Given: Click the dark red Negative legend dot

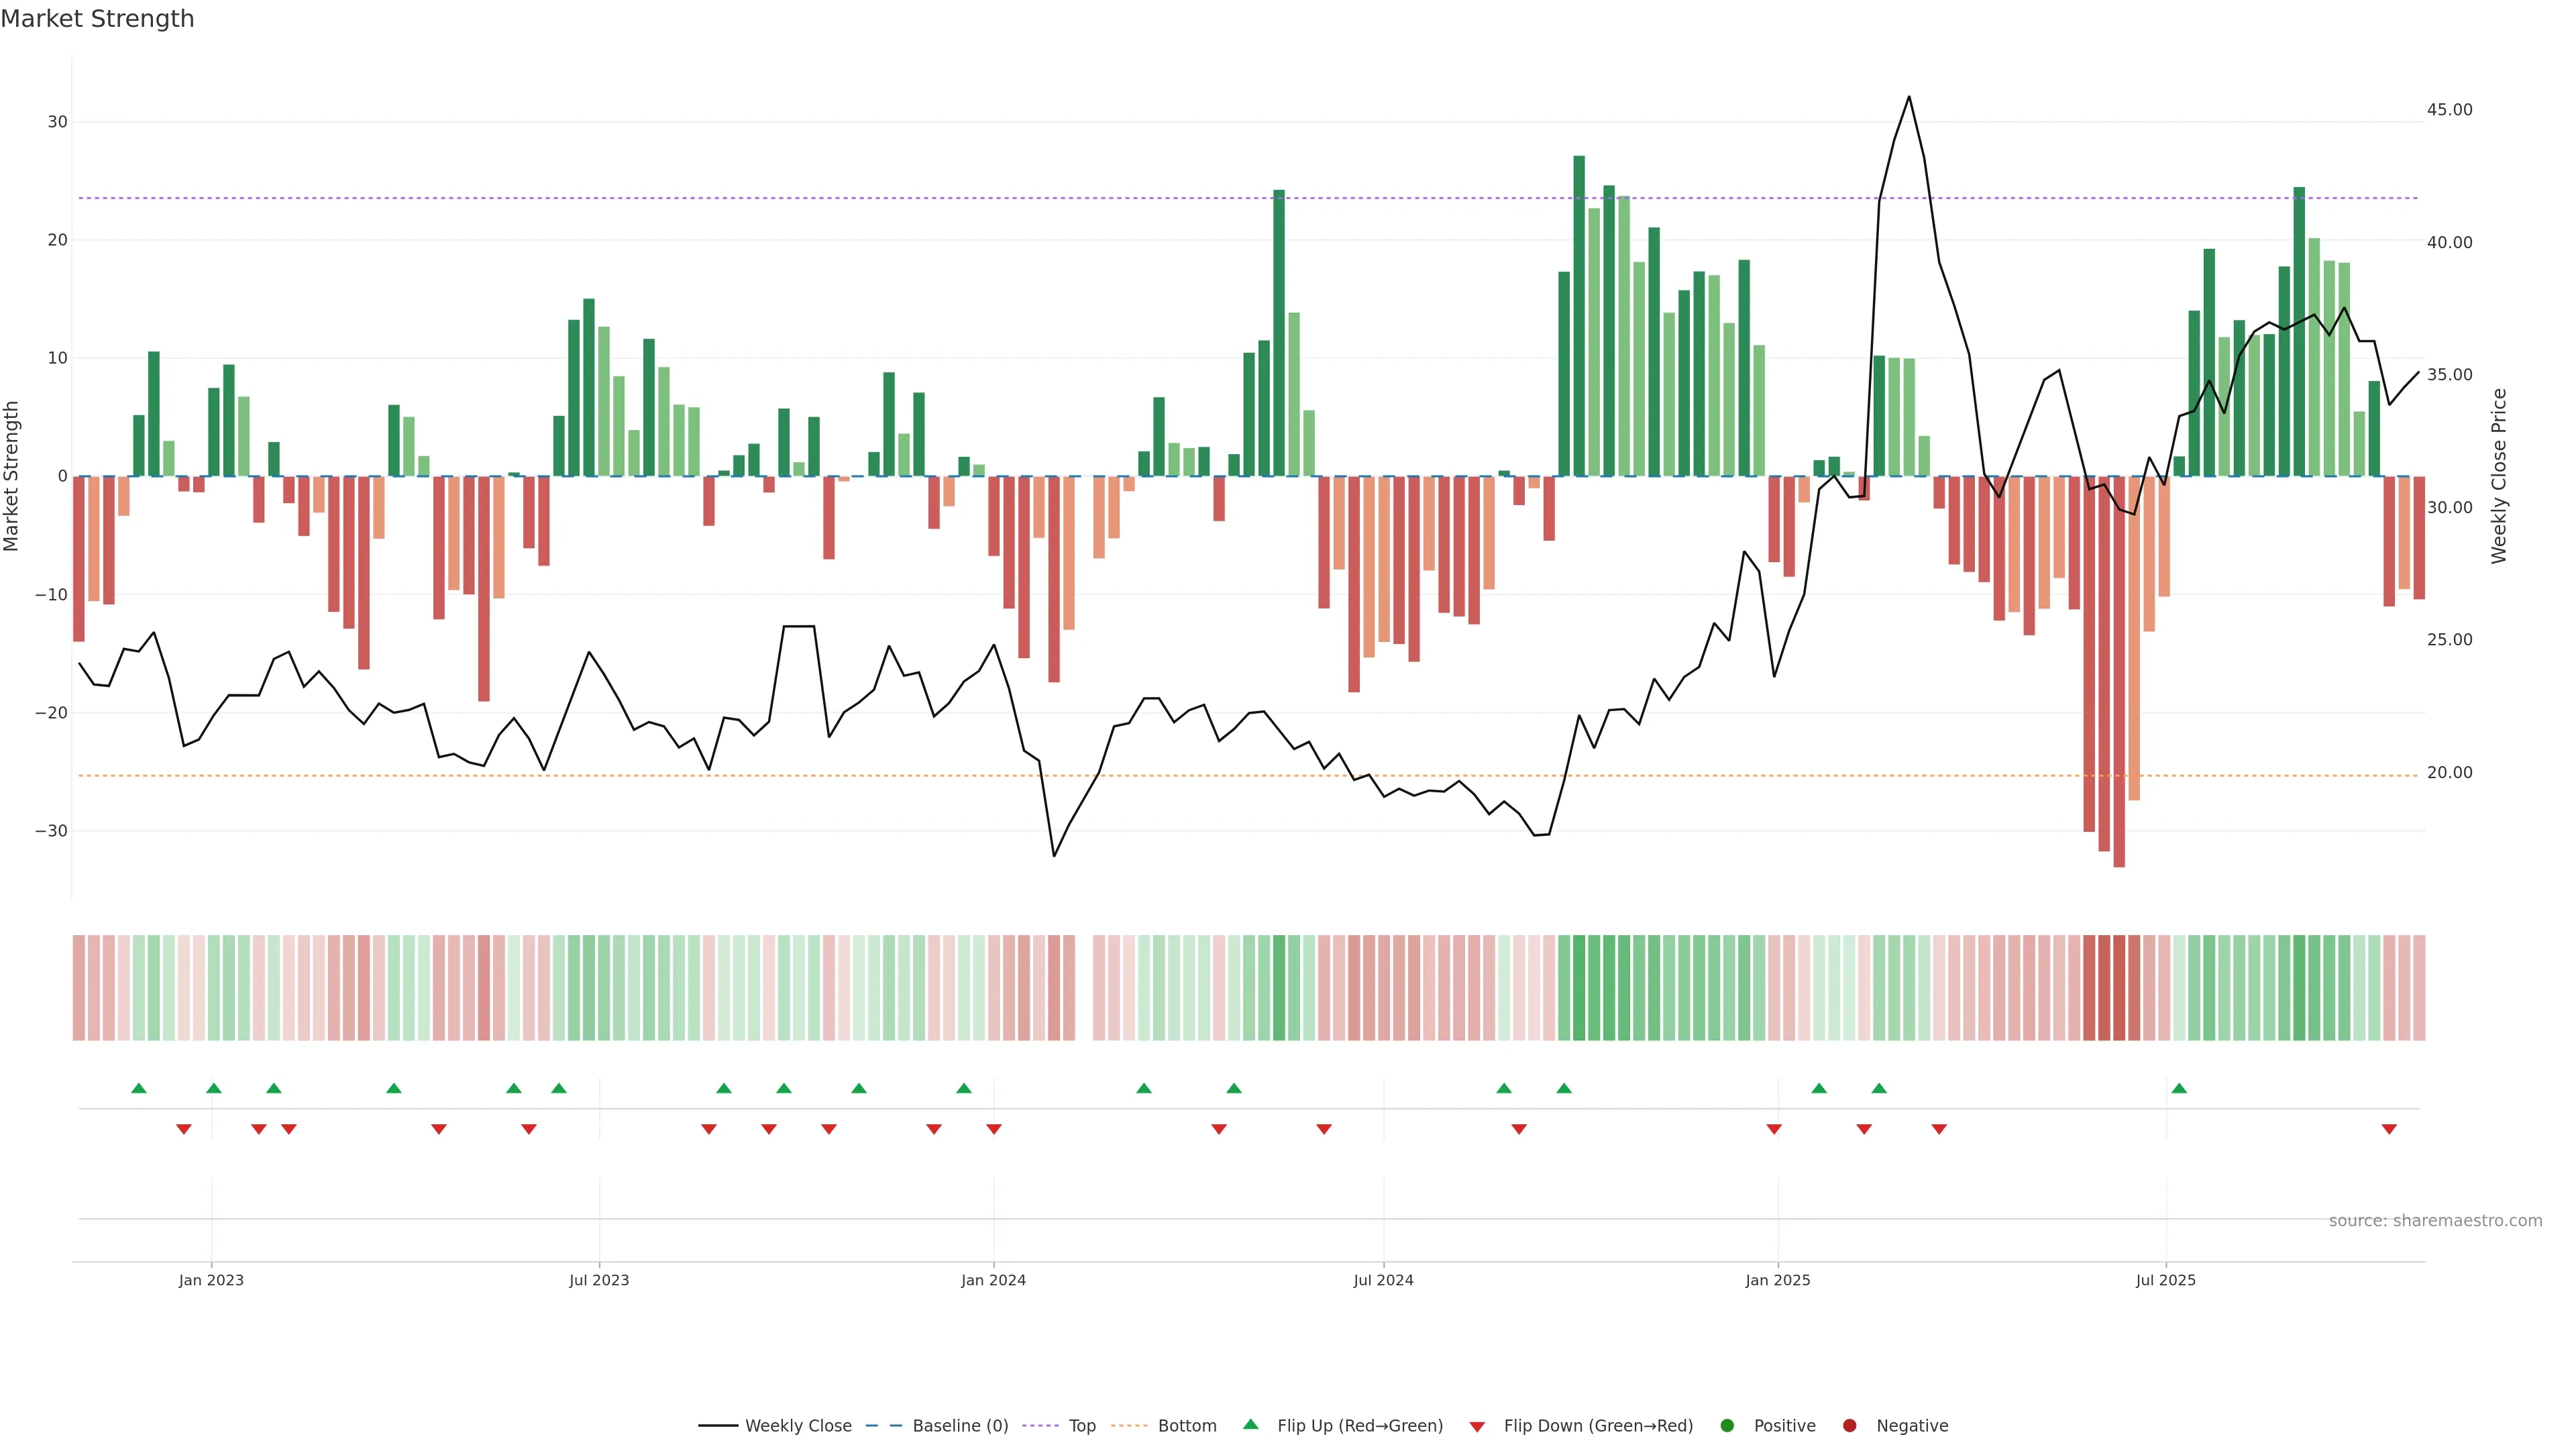Looking at the screenshot, I should pyautogui.click(x=1849, y=1425).
